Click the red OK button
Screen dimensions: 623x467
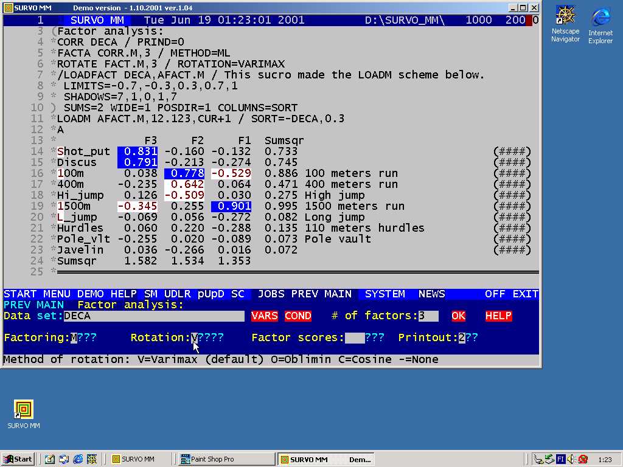458,316
